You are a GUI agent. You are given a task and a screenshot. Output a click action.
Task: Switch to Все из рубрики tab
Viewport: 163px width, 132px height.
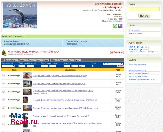(10, 60)
